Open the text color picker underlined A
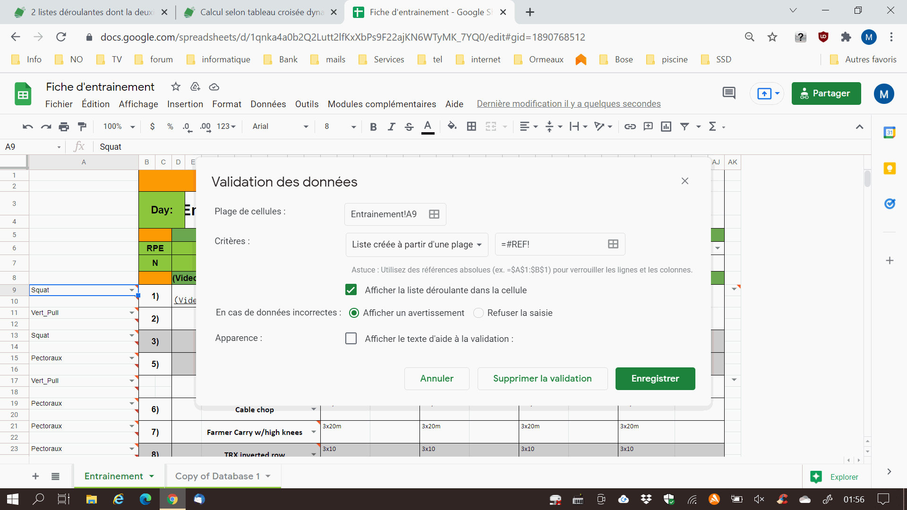The width and height of the screenshot is (907, 510). (x=428, y=127)
